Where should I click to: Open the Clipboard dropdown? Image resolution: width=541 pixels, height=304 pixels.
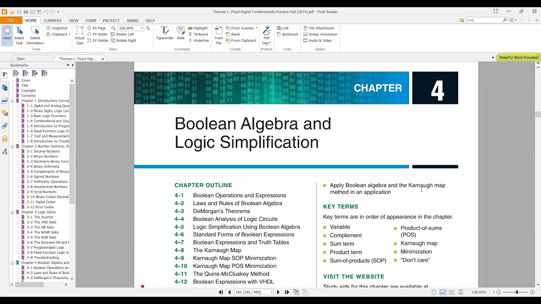click(x=69, y=34)
